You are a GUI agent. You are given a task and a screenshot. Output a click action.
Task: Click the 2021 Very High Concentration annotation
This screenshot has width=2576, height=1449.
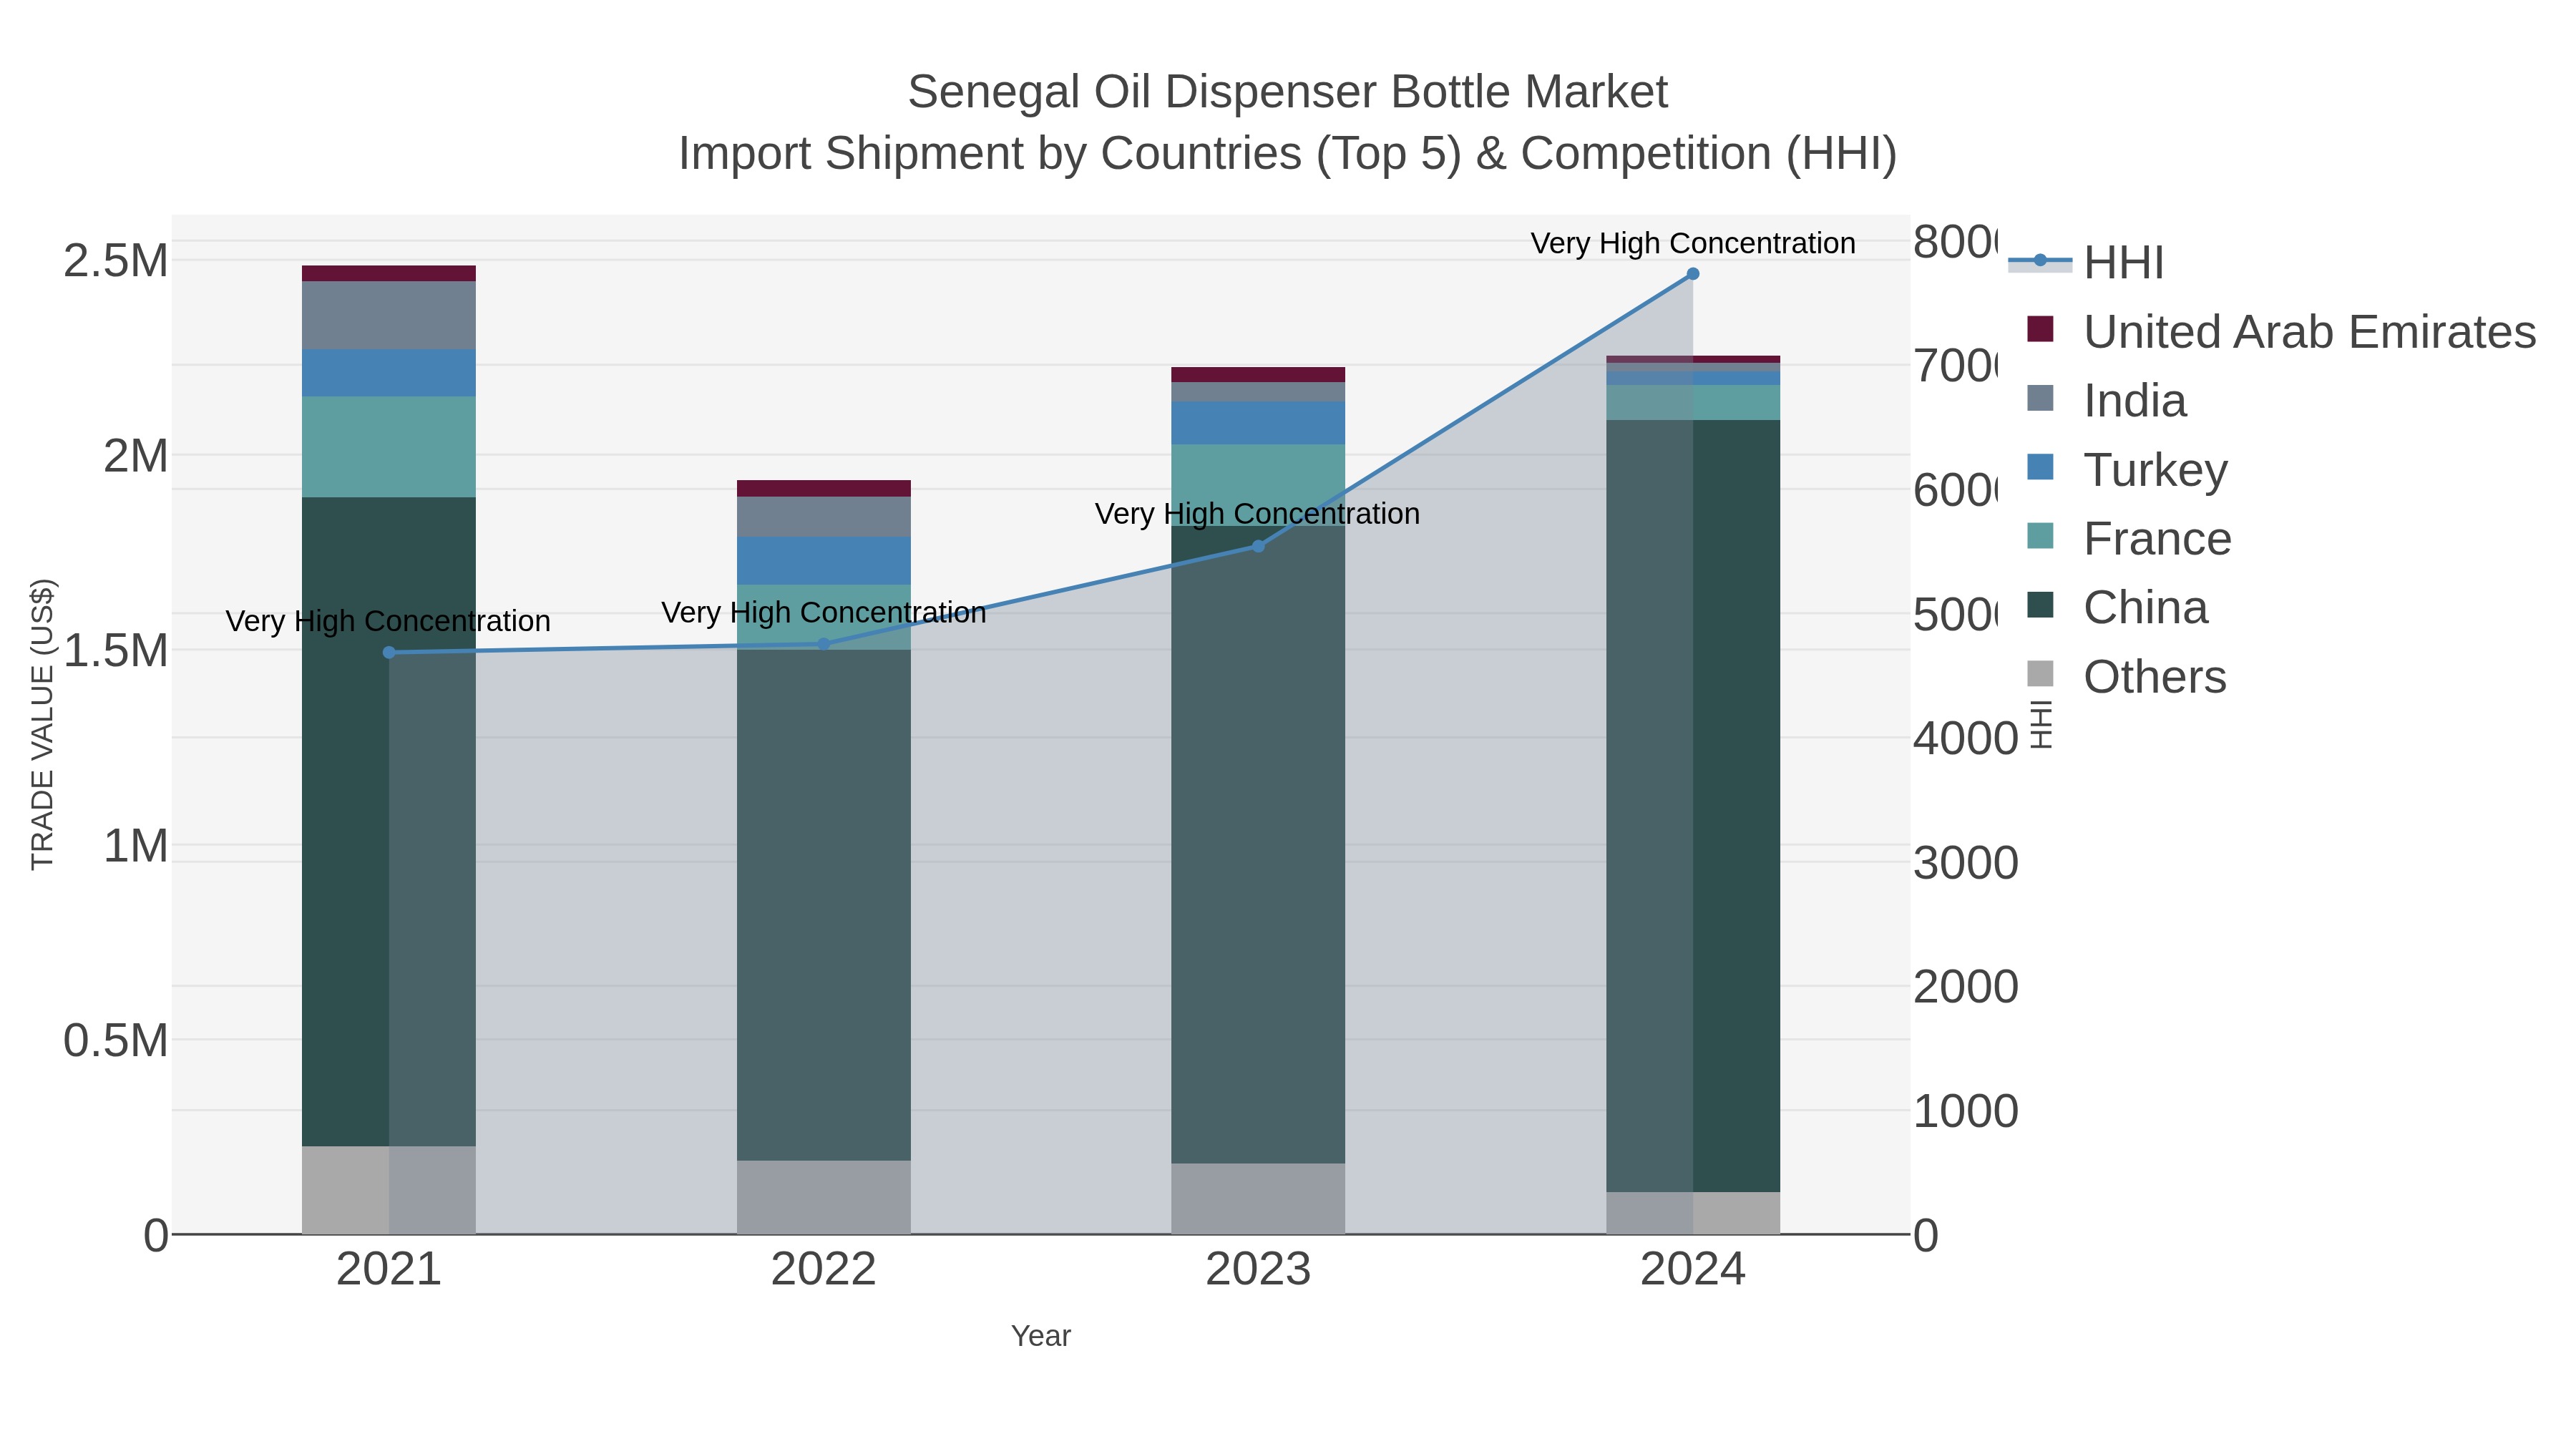[x=388, y=621]
